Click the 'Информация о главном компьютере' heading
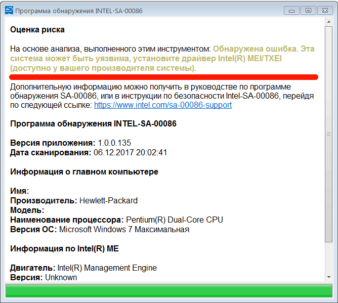 pyautogui.click(x=84, y=172)
